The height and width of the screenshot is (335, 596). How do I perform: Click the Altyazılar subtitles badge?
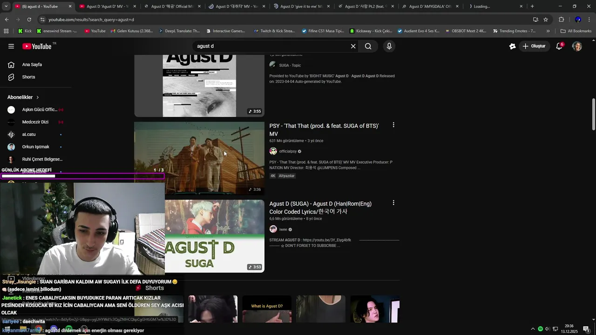point(287,176)
